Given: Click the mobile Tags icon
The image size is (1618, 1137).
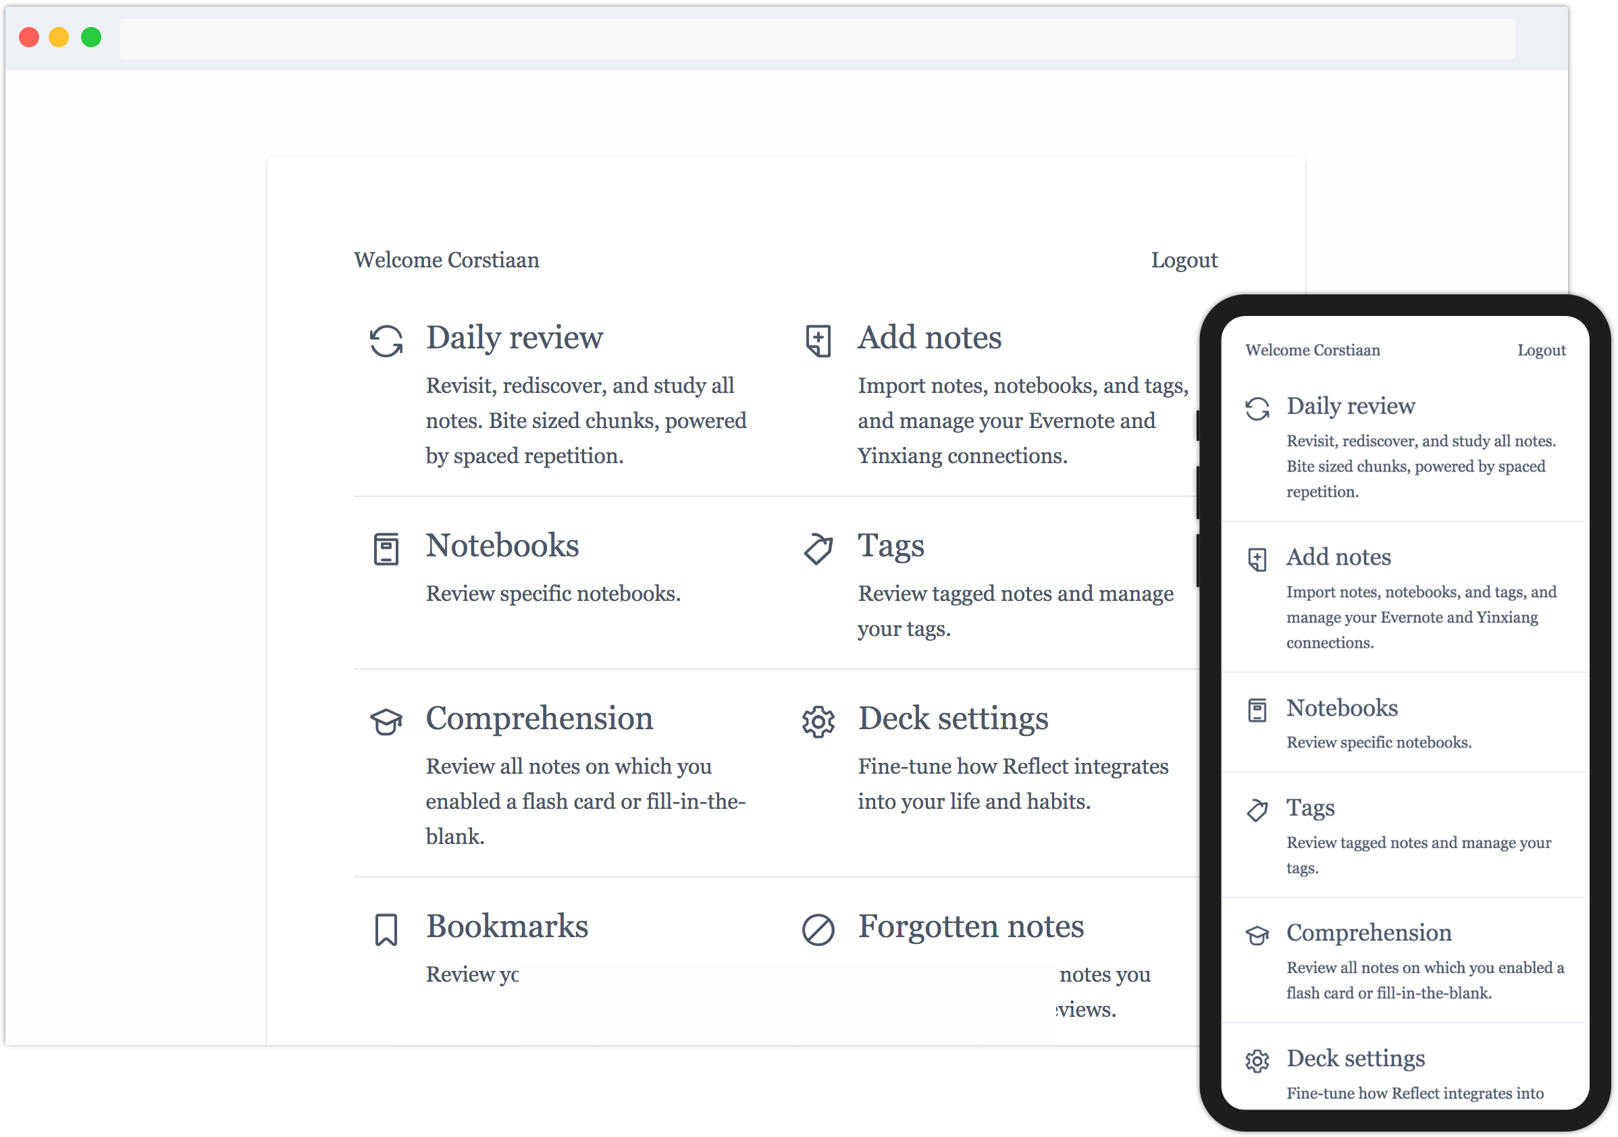Looking at the screenshot, I should [x=1257, y=810].
